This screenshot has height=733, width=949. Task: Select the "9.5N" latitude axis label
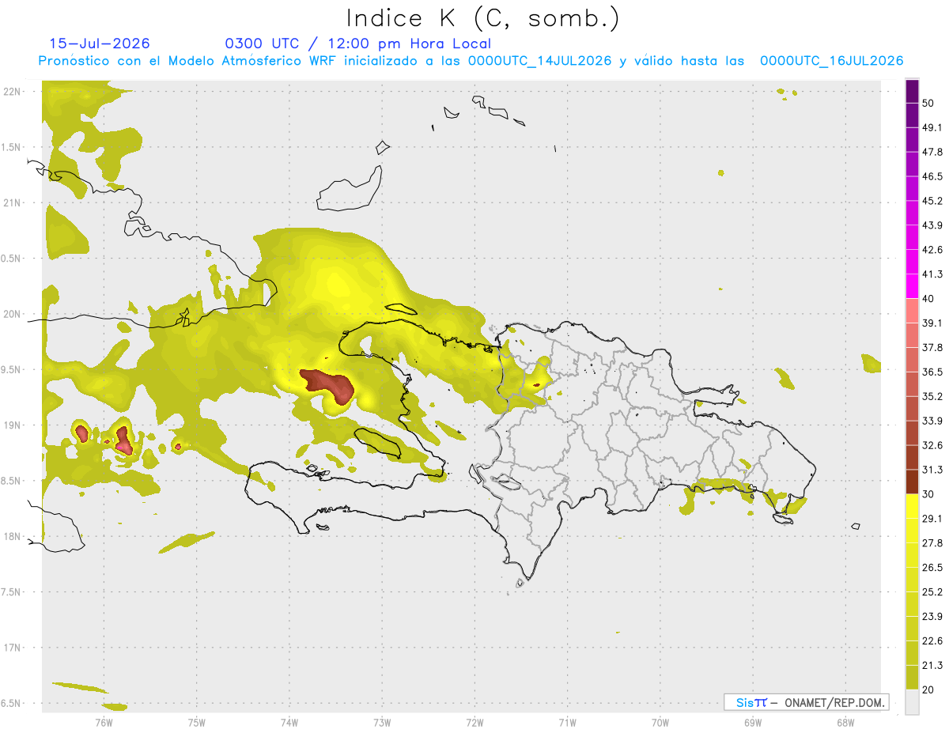[x=11, y=369]
